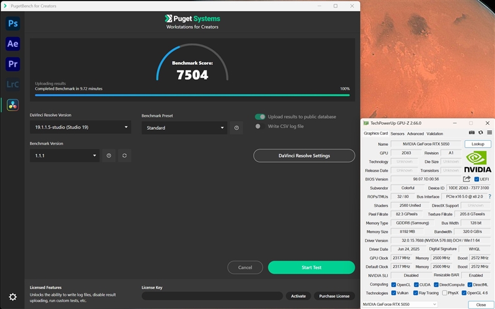
Task: Select the Lightroom Classic benchmark icon
Action: pyautogui.click(x=12, y=84)
